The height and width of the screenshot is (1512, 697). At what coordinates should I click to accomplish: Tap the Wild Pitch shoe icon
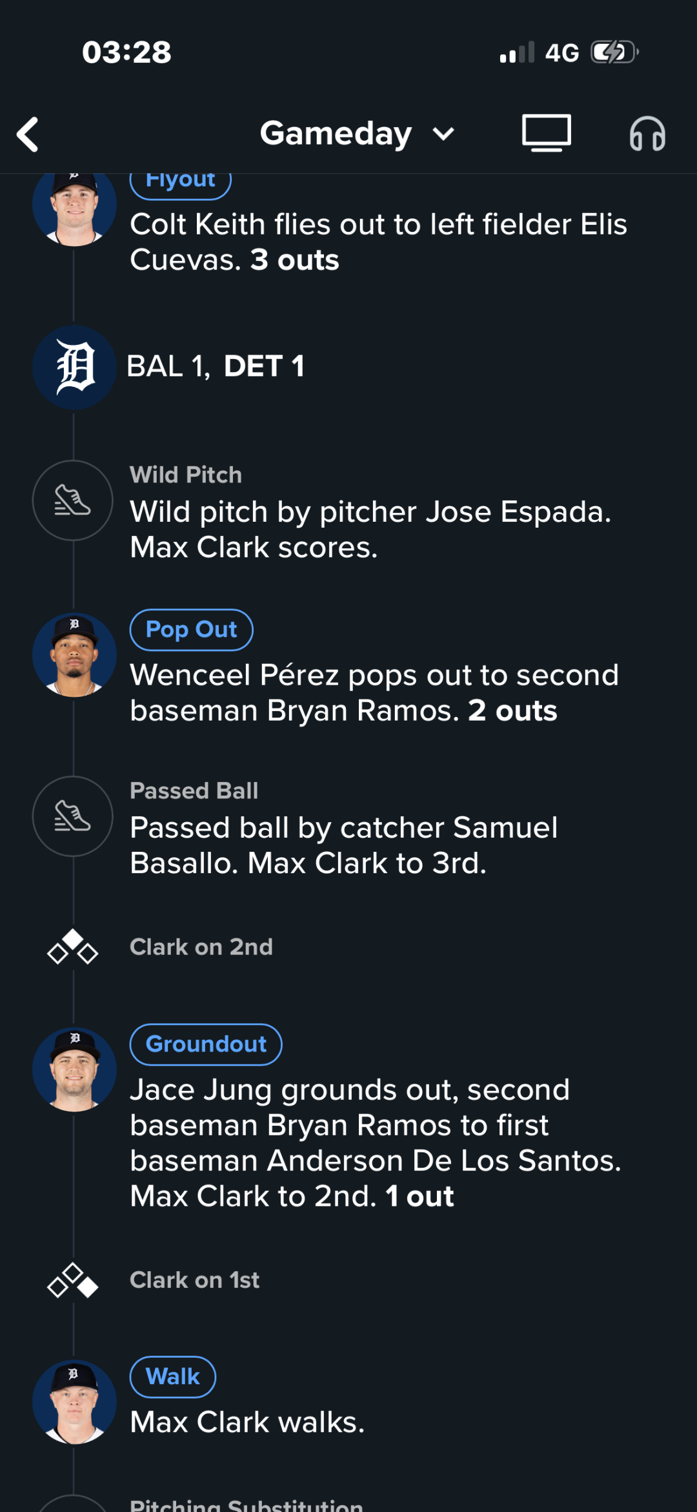click(x=73, y=501)
